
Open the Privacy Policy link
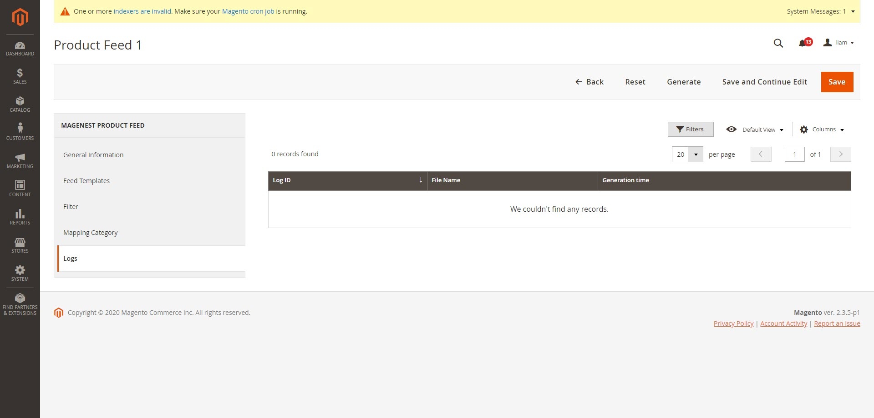pos(733,323)
